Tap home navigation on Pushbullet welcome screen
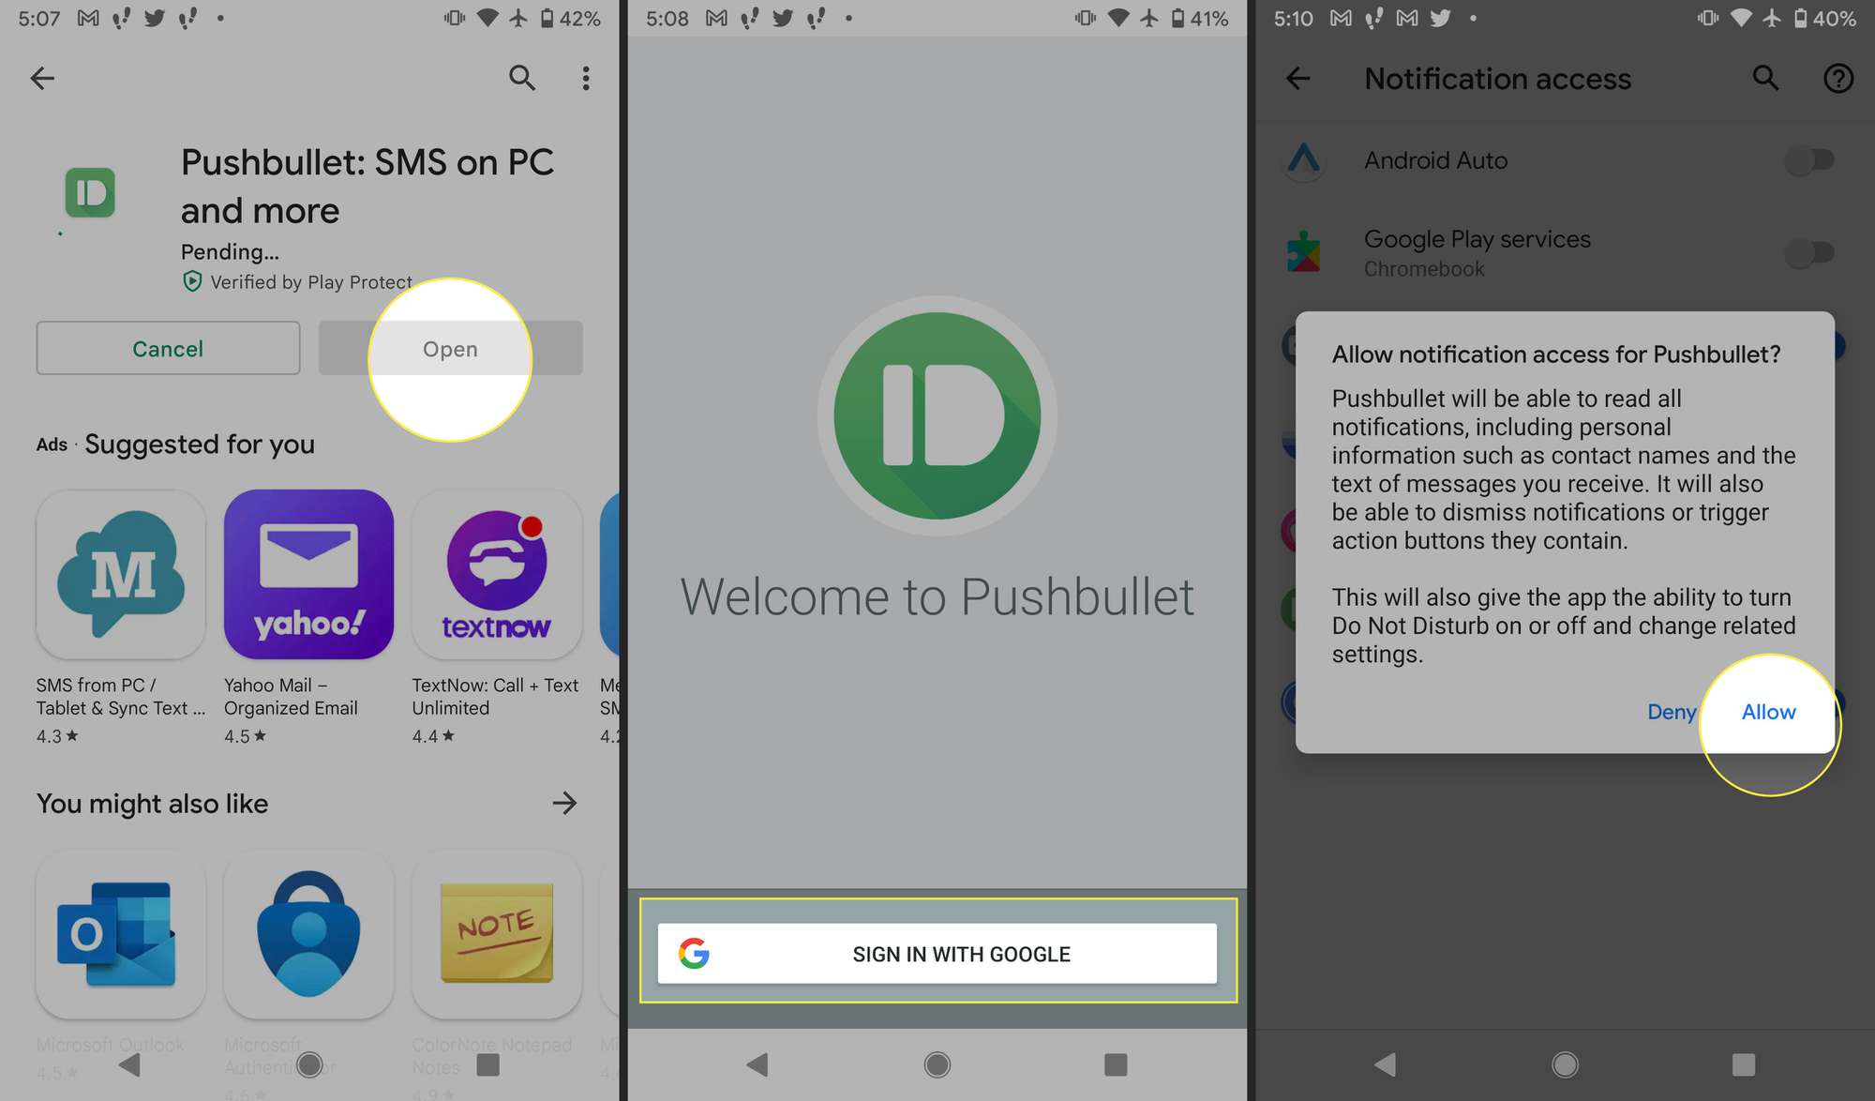Screen dimensions: 1875x1101 (937, 1063)
